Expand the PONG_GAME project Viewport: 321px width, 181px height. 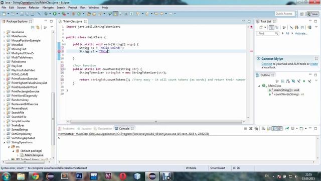[5, 74]
